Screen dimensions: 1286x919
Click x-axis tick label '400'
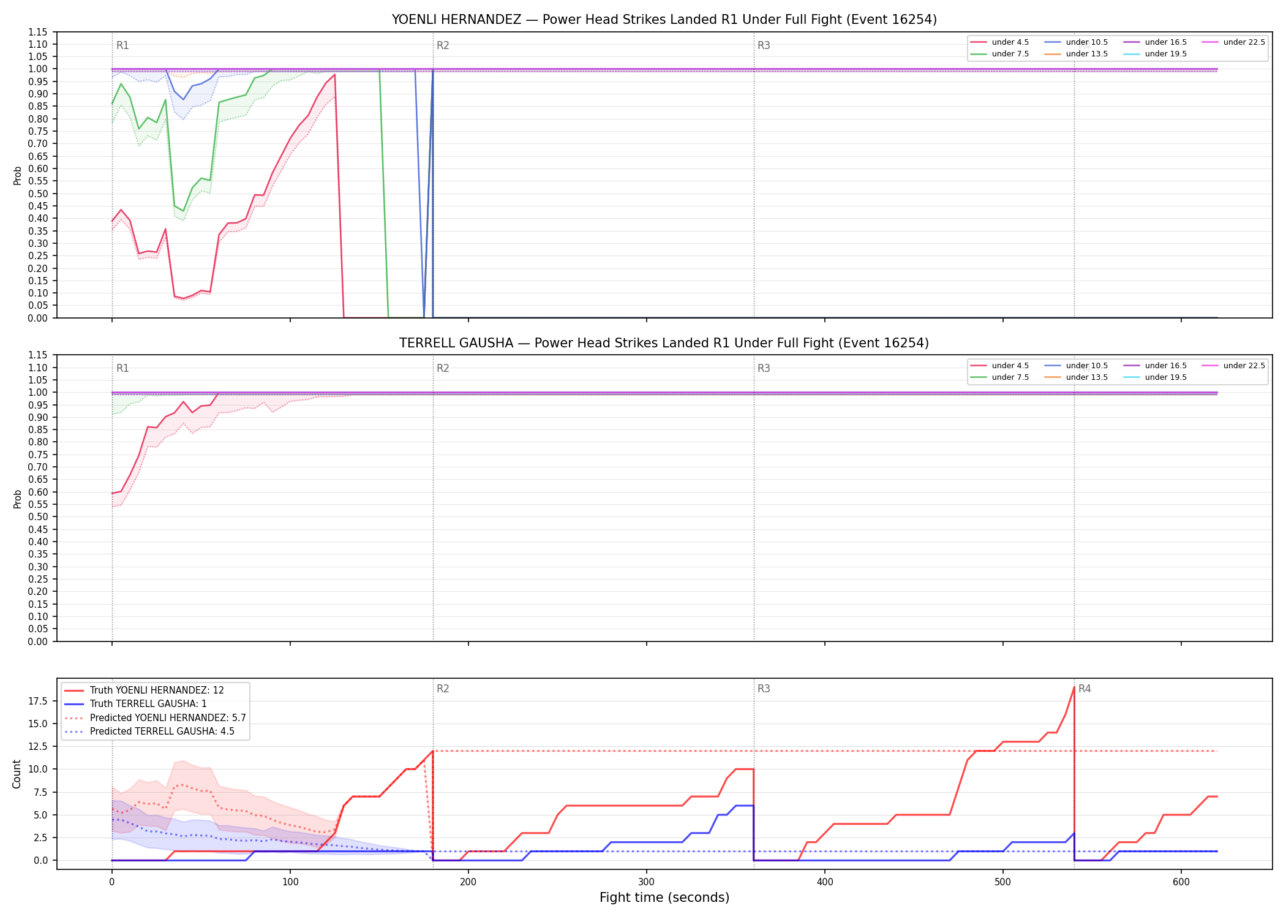[825, 882]
